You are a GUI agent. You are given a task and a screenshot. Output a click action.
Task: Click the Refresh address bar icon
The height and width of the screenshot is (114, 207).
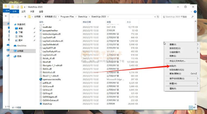pos(158,17)
